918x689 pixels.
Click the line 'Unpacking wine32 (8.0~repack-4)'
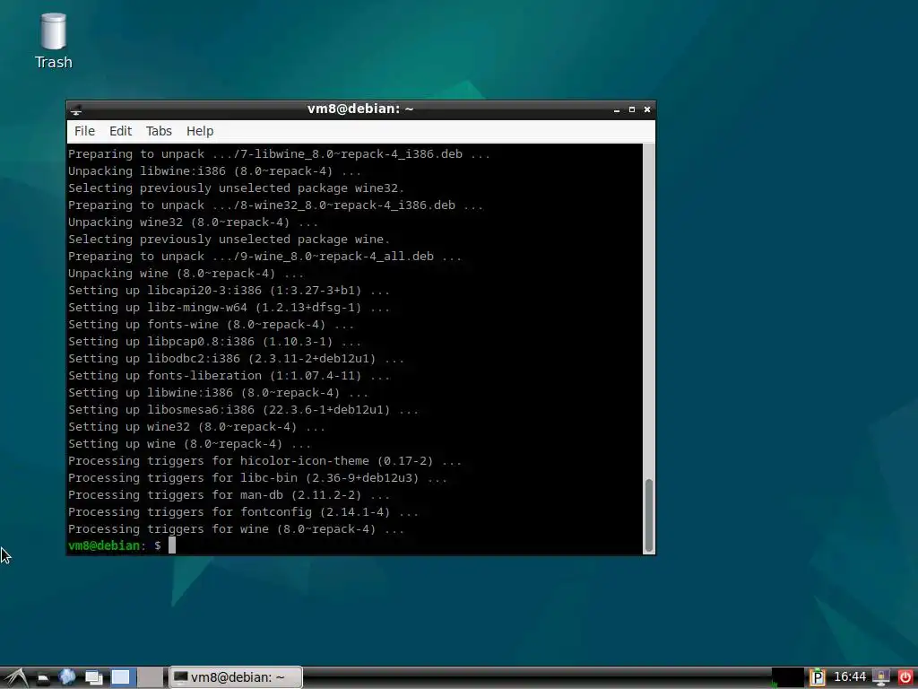click(194, 222)
